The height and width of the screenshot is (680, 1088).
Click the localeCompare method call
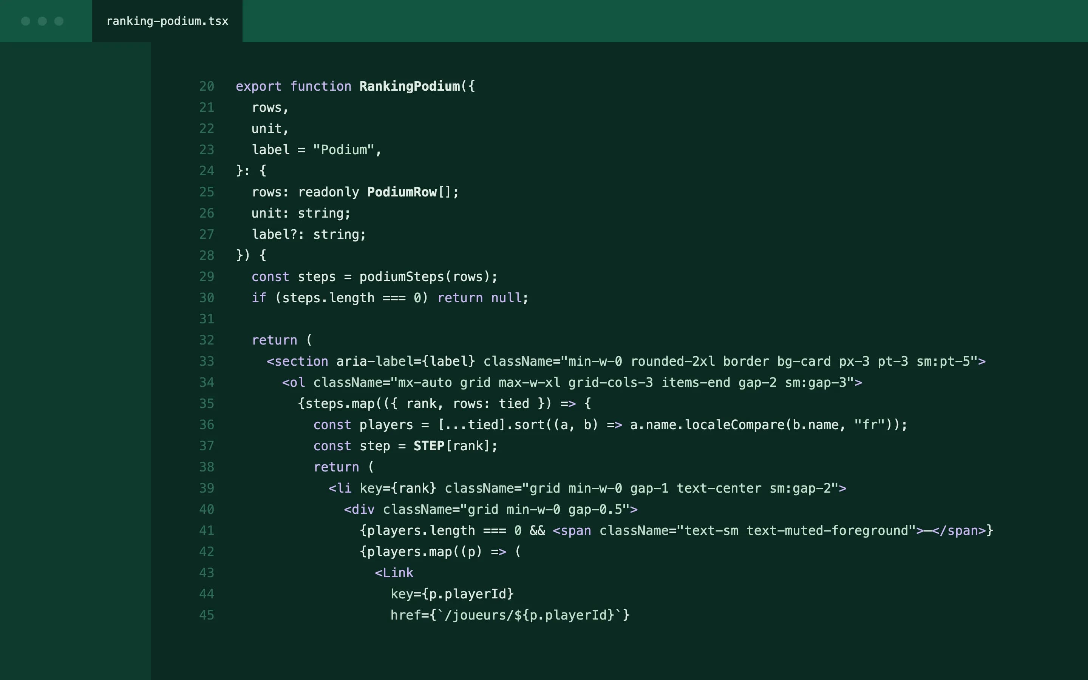coord(735,425)
